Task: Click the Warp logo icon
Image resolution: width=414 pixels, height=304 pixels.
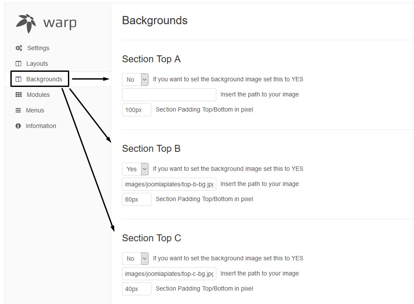Action: (26, 23)
